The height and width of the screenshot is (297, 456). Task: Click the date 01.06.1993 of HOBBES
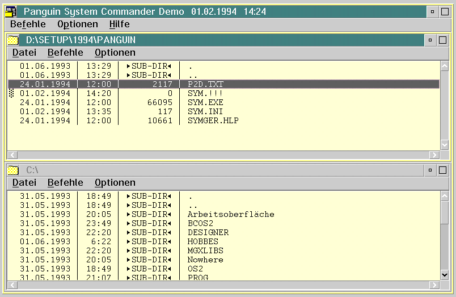(x=45, y=241)
